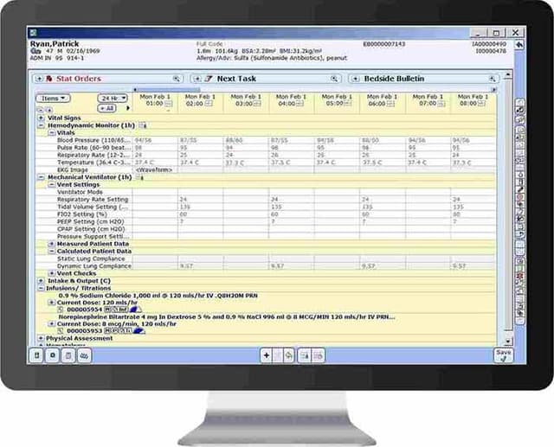
Task: Click the bottom toolbar icon right of refresh
Action: coord(305,355)
